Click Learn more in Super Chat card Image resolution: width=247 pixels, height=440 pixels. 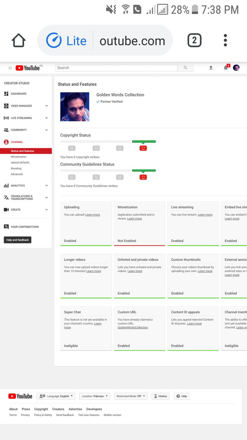[x=83, y=326]
